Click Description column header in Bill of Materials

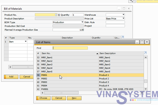pos(76,38)
